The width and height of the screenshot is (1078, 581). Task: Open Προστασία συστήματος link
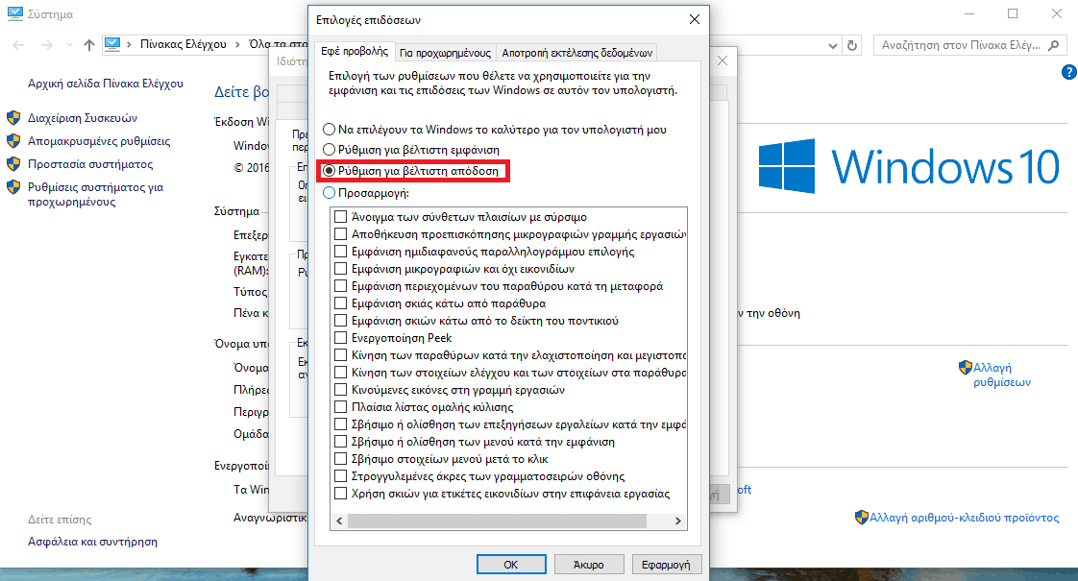(x=90, y=164)
